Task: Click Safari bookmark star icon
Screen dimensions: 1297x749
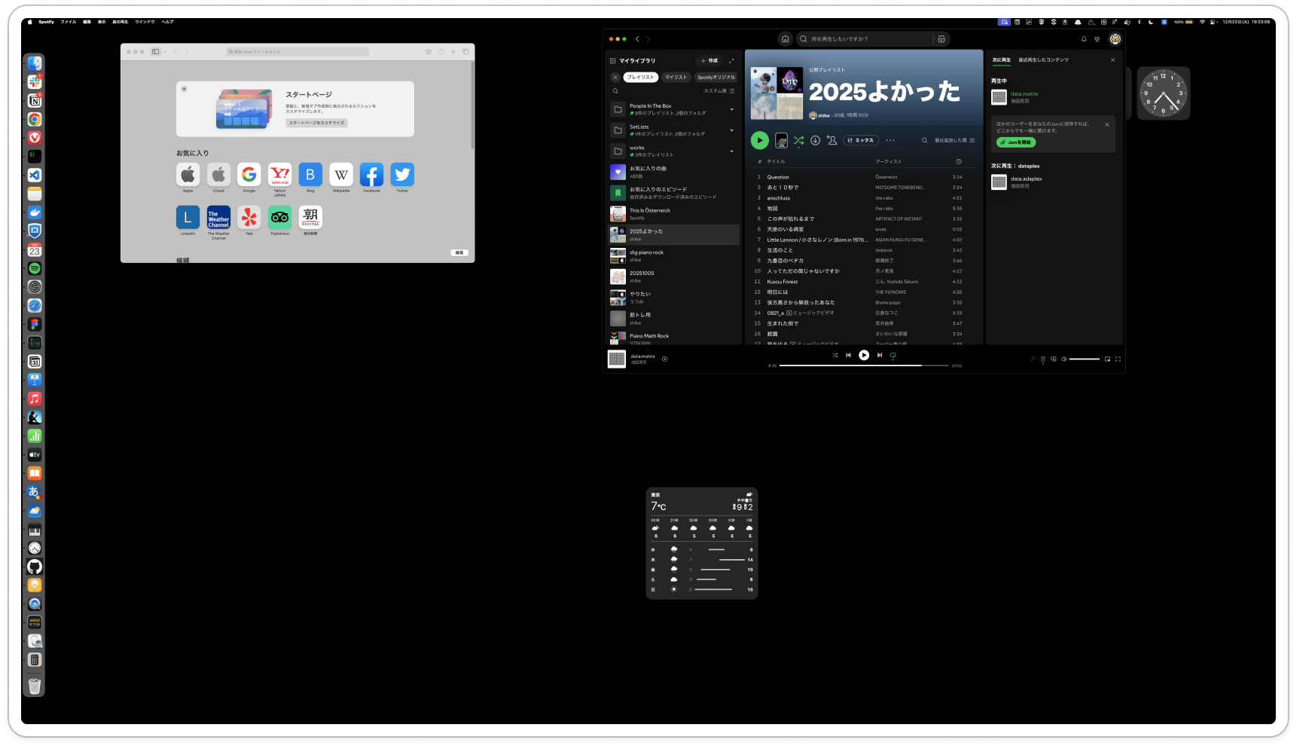Action: pos(429,52)
